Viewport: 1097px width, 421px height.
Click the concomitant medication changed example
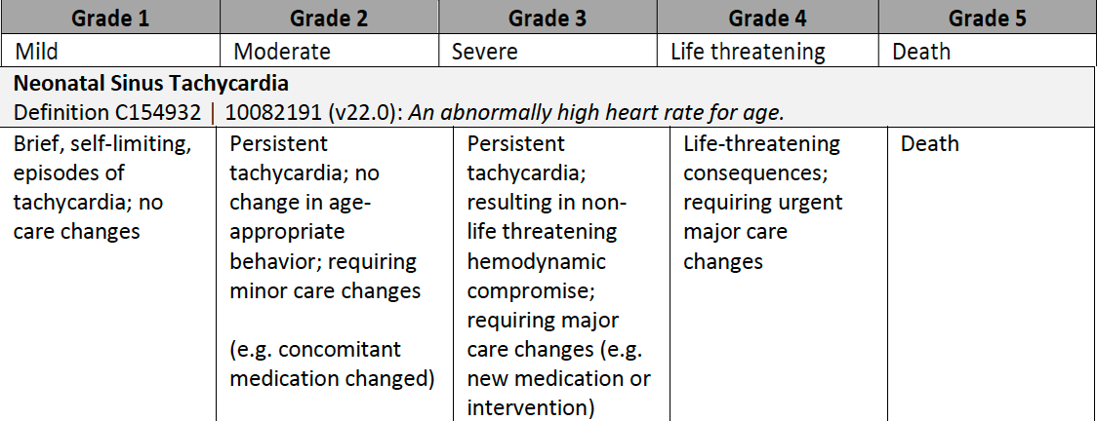[332, 363]
